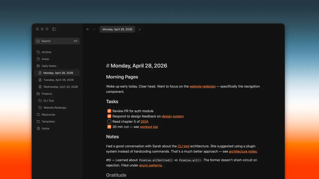Expand the Templates folder
The image size is (319, 179).
pos(57,121)
